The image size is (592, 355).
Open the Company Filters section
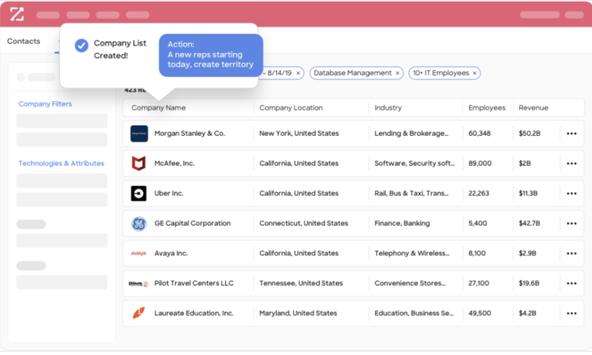[45, 104]
